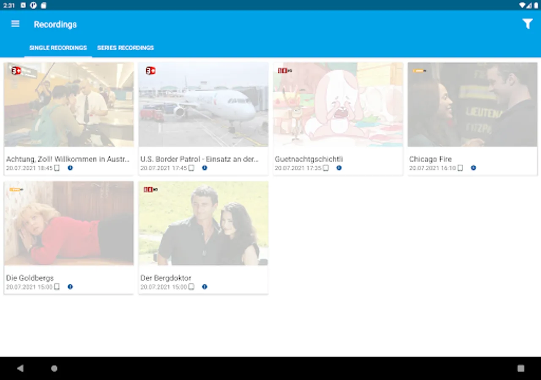Click the 3+ channel logo on U.S. Border Patrol
Screen dimensions: 541x380
point(150,71)
